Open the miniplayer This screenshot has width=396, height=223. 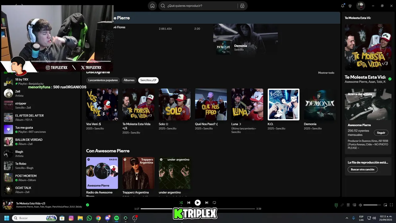click(385, 205)
